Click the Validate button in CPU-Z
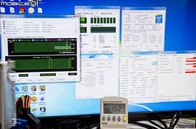 [151, 50]
